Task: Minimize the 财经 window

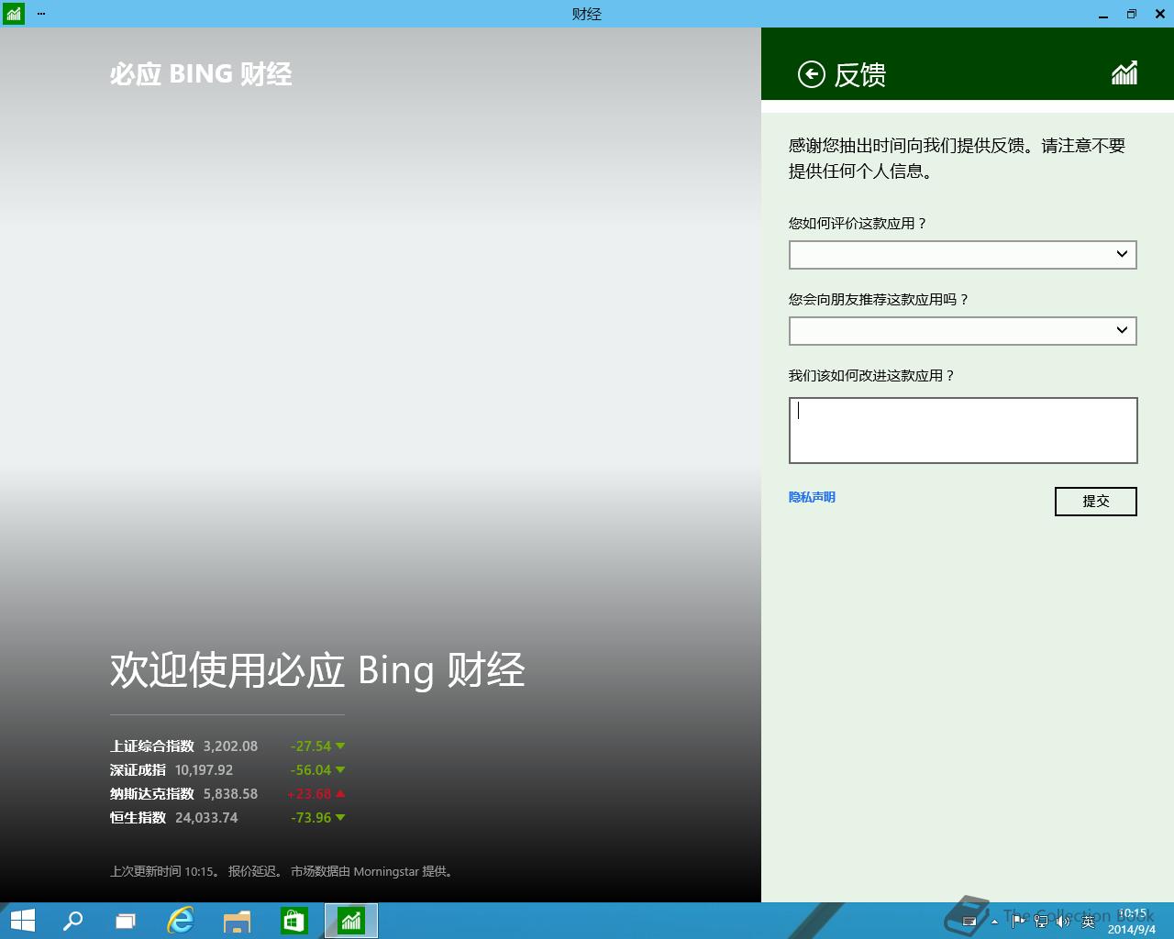Action: (1103, 14)
